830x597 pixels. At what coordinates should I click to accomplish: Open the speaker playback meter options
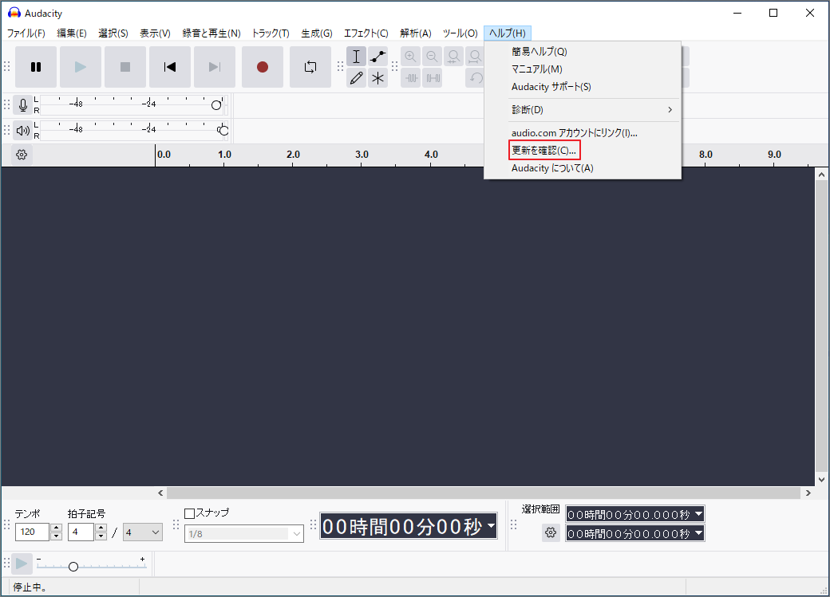(x=23, y=130)
